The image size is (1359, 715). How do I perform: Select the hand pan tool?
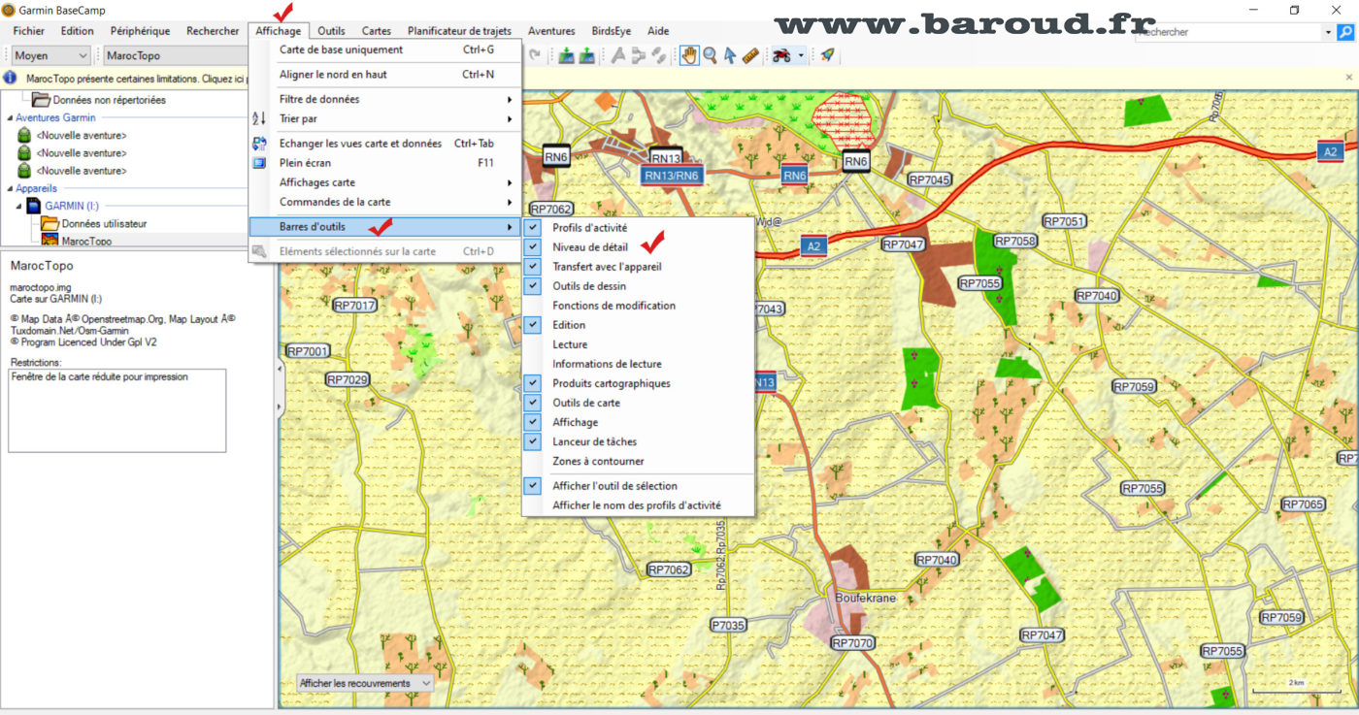[x=689, y=56]
